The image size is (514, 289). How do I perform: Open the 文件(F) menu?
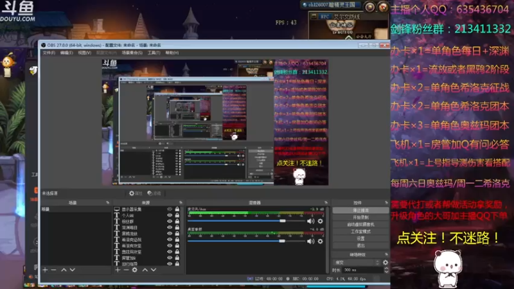[x=49, y=53]
